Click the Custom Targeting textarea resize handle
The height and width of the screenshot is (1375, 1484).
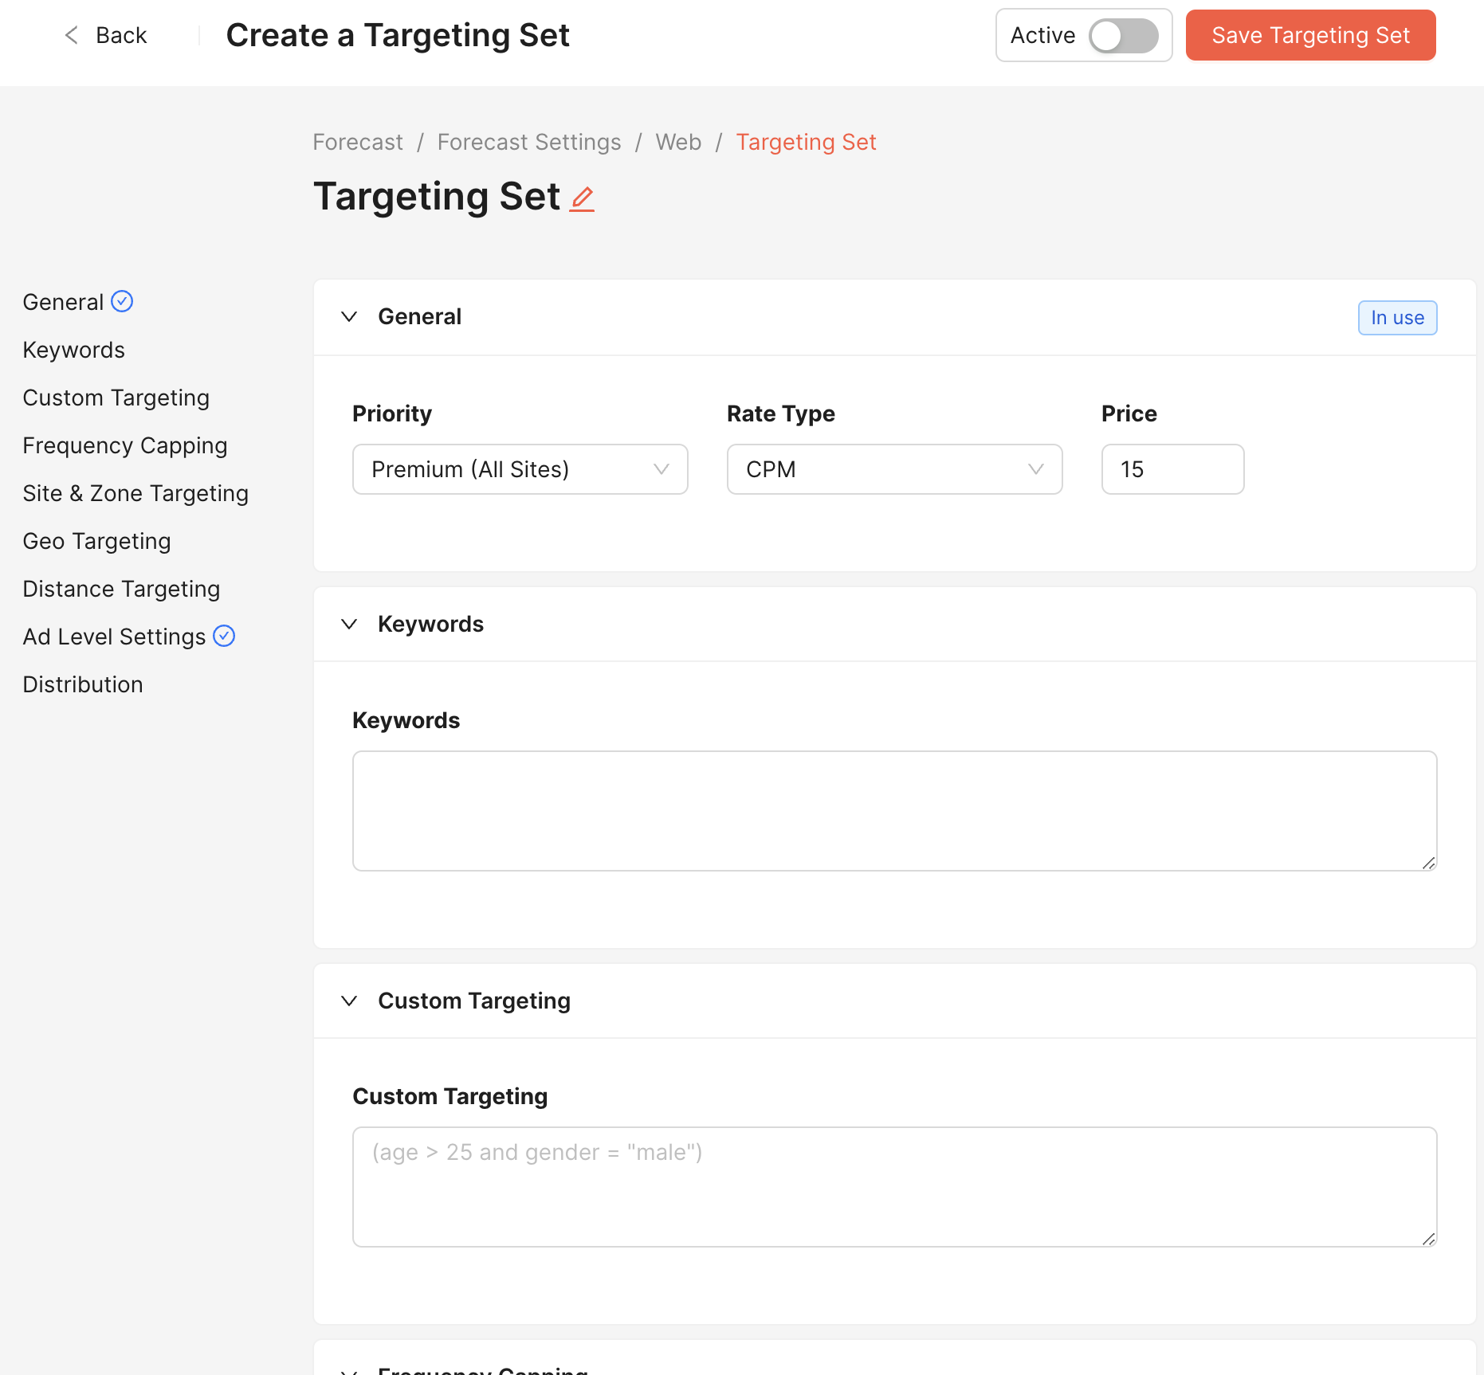pos(1428,1239)
